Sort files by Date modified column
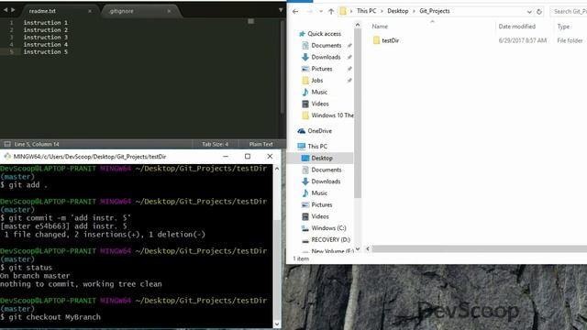 [516, 27]
